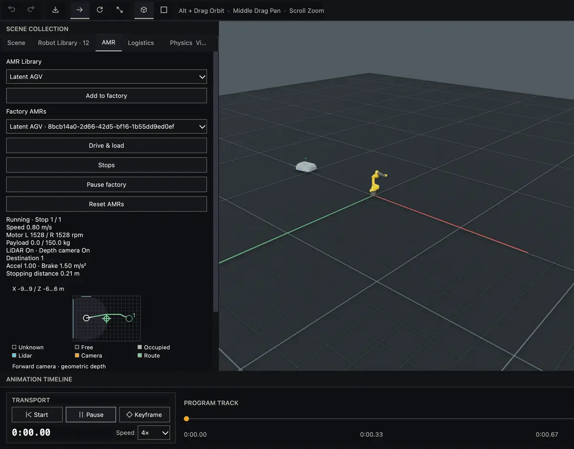Click the orange playhead on the program track
This screenshot has width=574, height=449.
pos(187,419)
